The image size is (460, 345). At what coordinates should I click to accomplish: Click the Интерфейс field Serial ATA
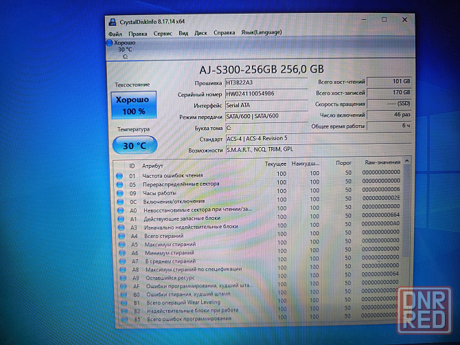(x=266, y=105)
